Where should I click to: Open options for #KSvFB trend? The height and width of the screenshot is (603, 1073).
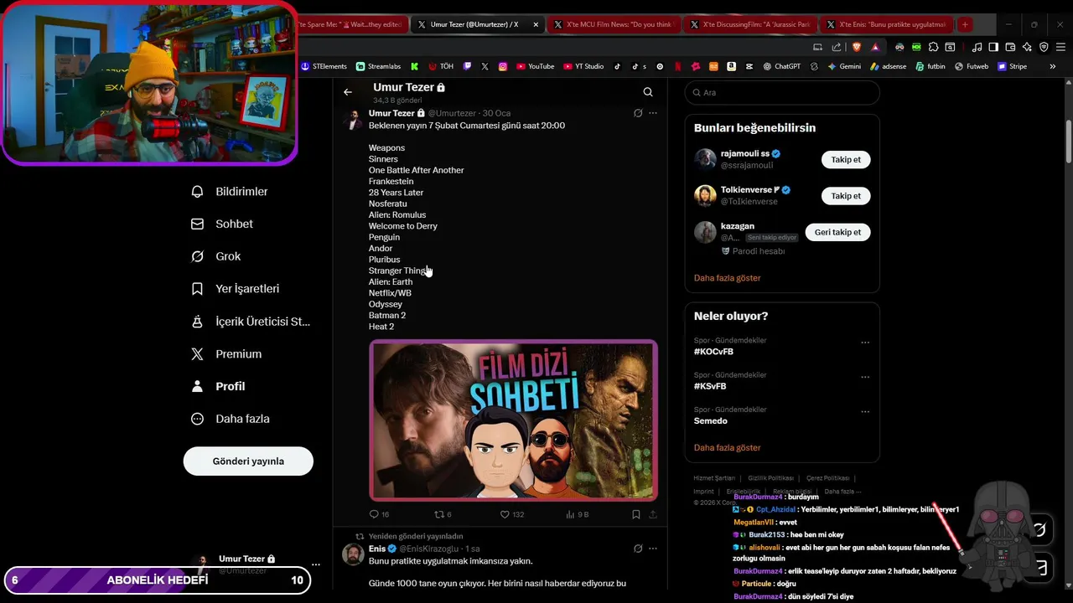click(865, 377)
